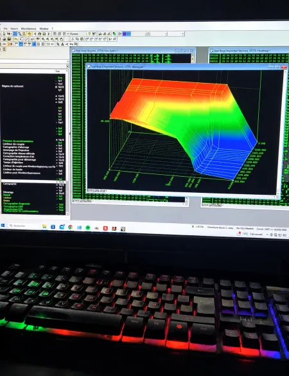The width and height of the screenshot is (289, 376).
Task: Click the blue highlighted zoom toolbar icon
Action: coord(15,34)
